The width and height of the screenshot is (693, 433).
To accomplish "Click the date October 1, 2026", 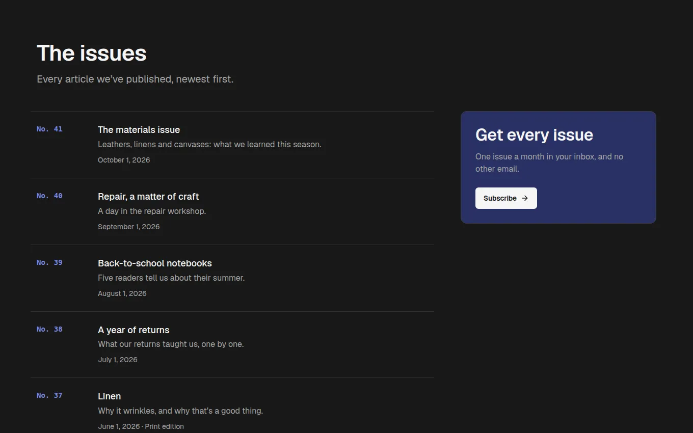I will [x=124, y=160].
